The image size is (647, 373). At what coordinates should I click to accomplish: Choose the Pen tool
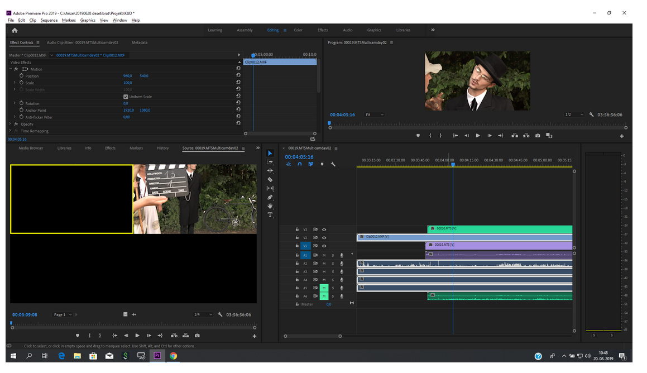point(270,197)
